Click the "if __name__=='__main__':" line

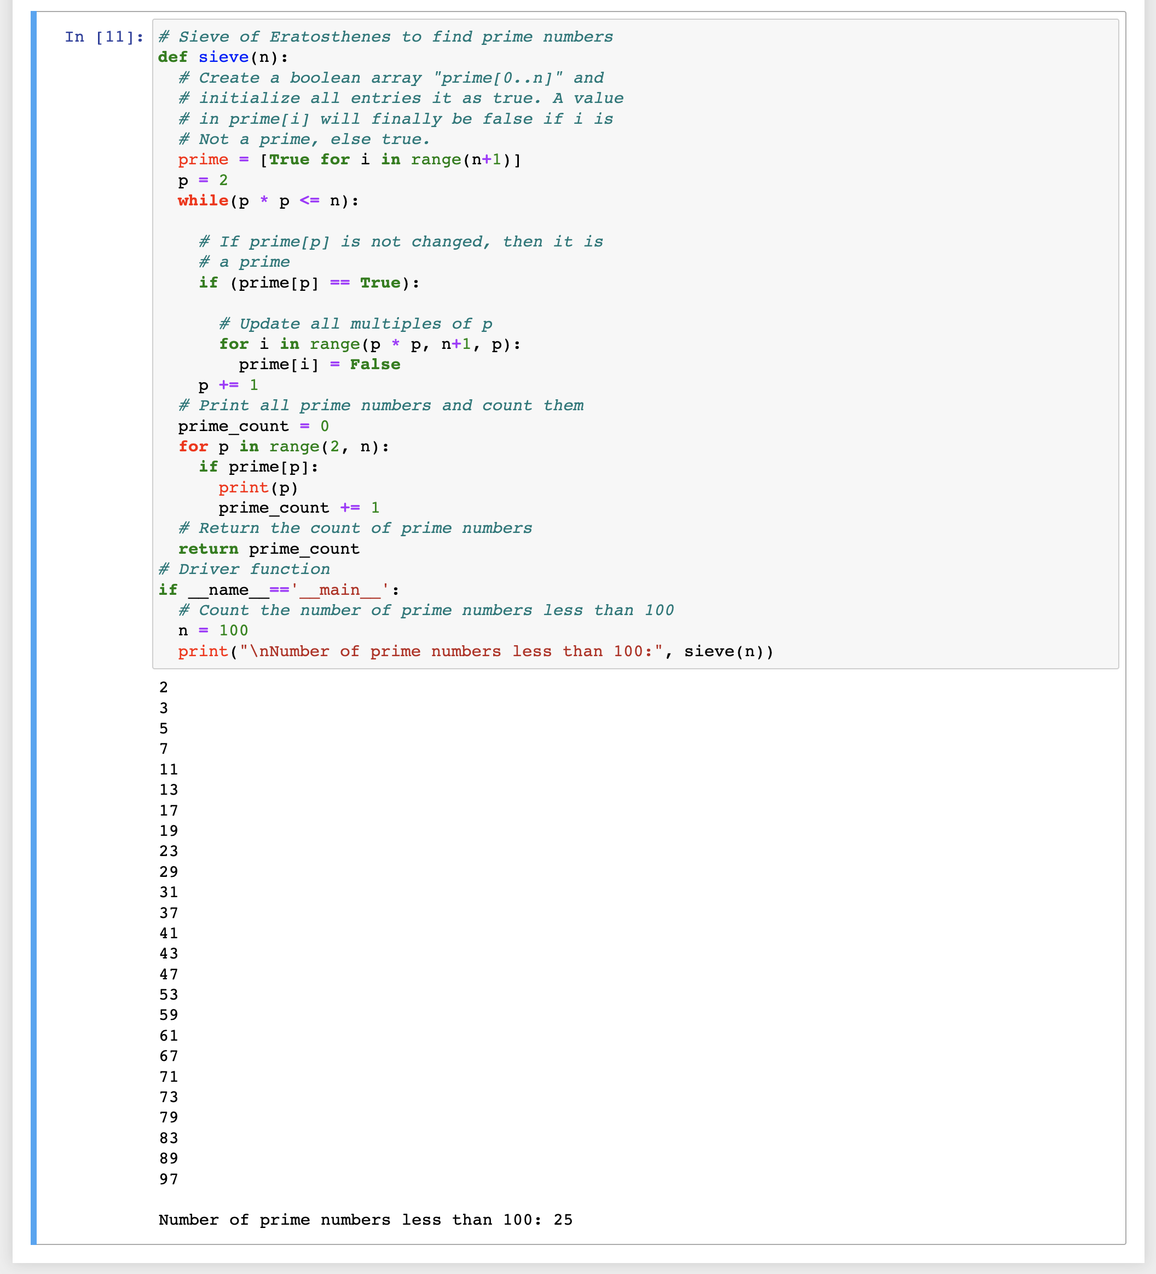pyautogui.click(x=279, y=590)
